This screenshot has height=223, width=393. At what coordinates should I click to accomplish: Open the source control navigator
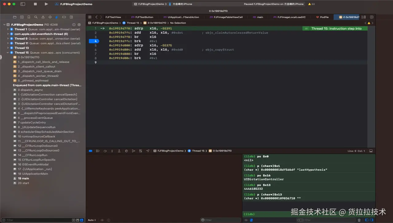(22, 17)
